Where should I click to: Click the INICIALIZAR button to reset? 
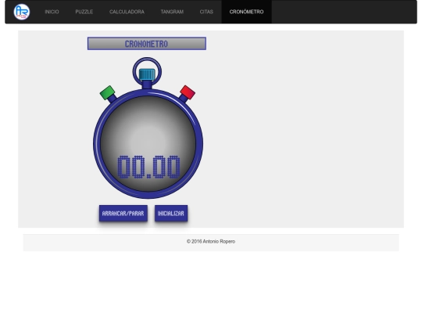[171, 213]
